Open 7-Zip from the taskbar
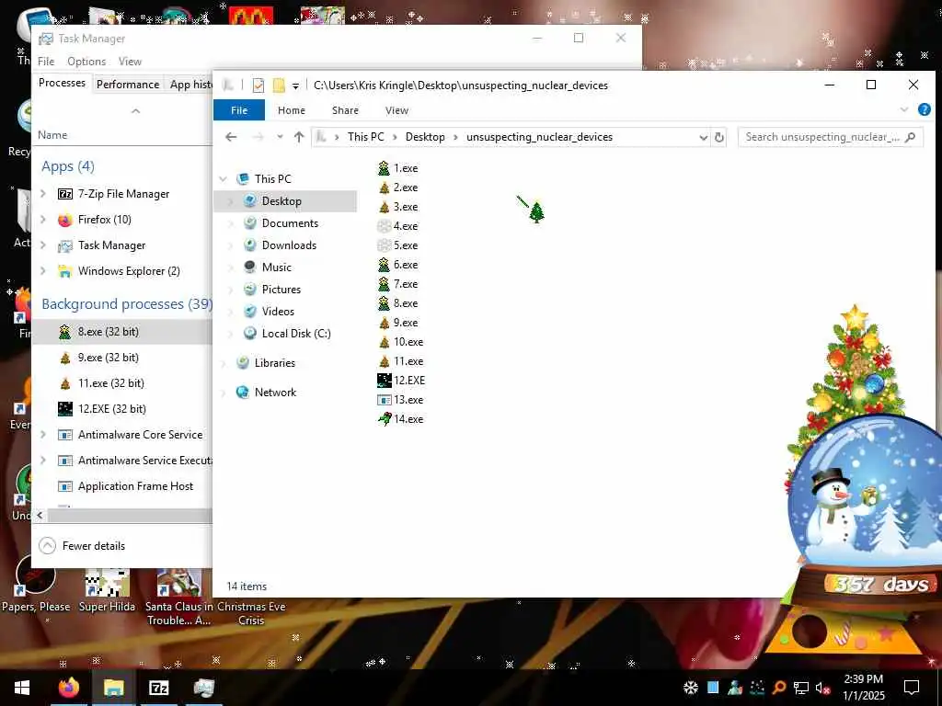942x706 pixels. tap(158, 688)
